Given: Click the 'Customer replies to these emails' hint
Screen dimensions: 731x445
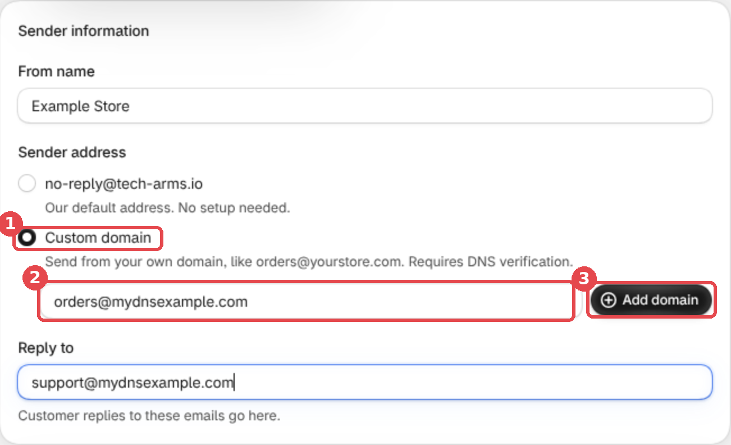Looking at the screenshot, I should pos(149,416).
